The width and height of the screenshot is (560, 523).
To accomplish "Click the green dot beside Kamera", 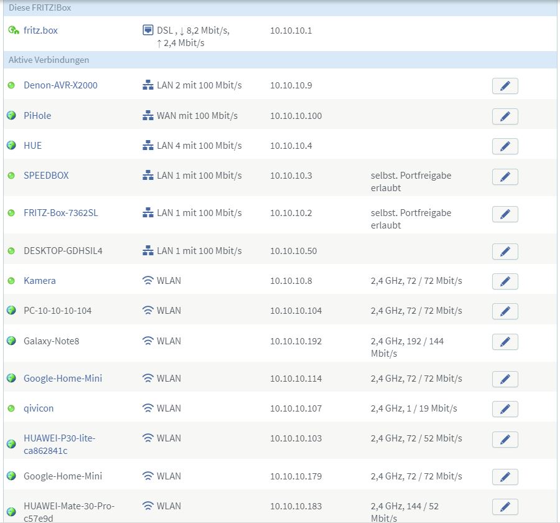I will [11, 281].
